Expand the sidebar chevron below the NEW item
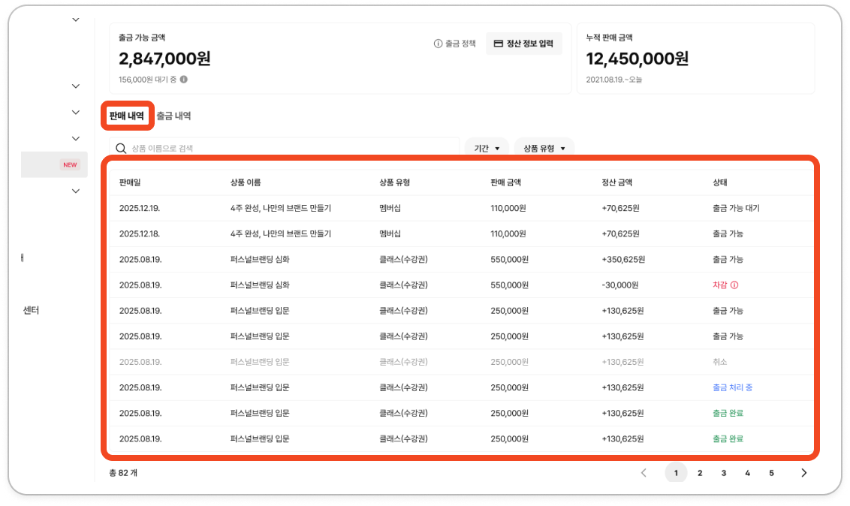The image size is (850, 506). point(76,191)
